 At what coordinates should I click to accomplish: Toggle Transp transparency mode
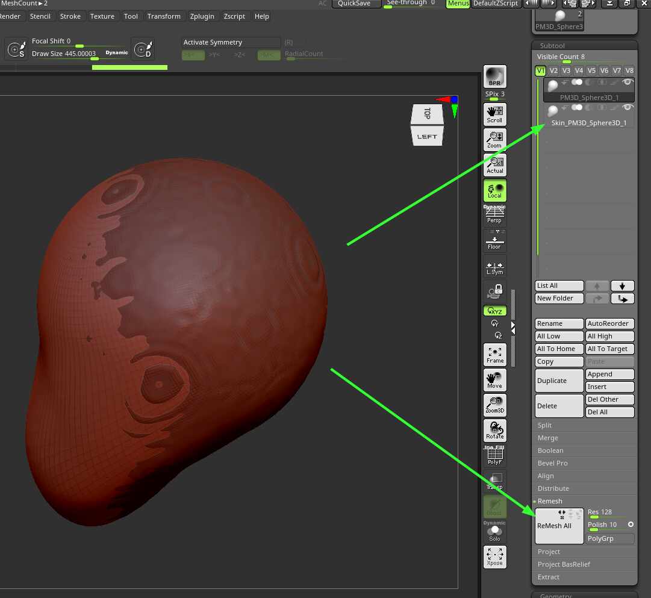click(494, 481)
